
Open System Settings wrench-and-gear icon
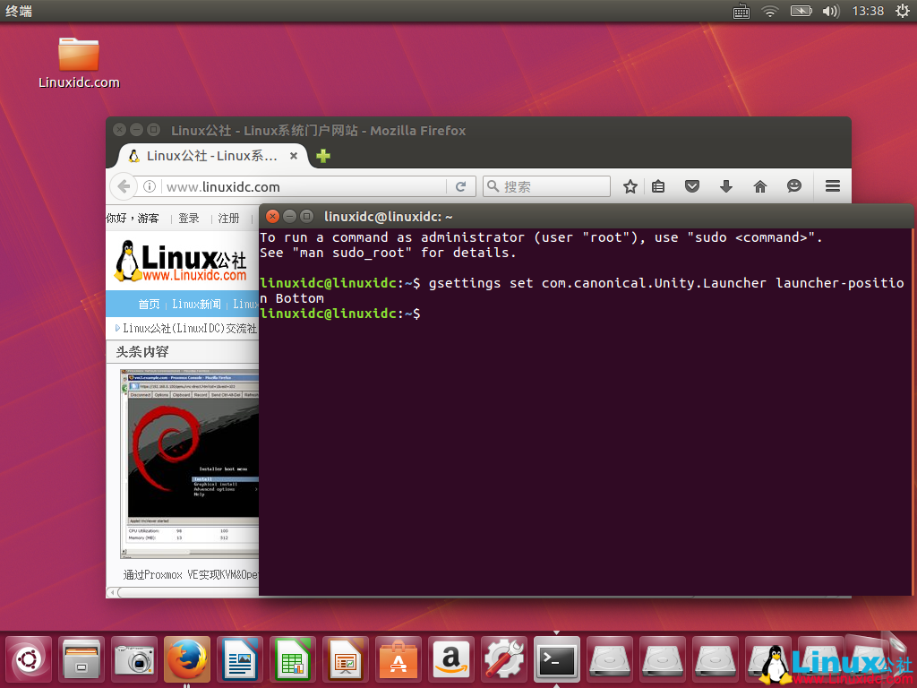pos(503,659)
